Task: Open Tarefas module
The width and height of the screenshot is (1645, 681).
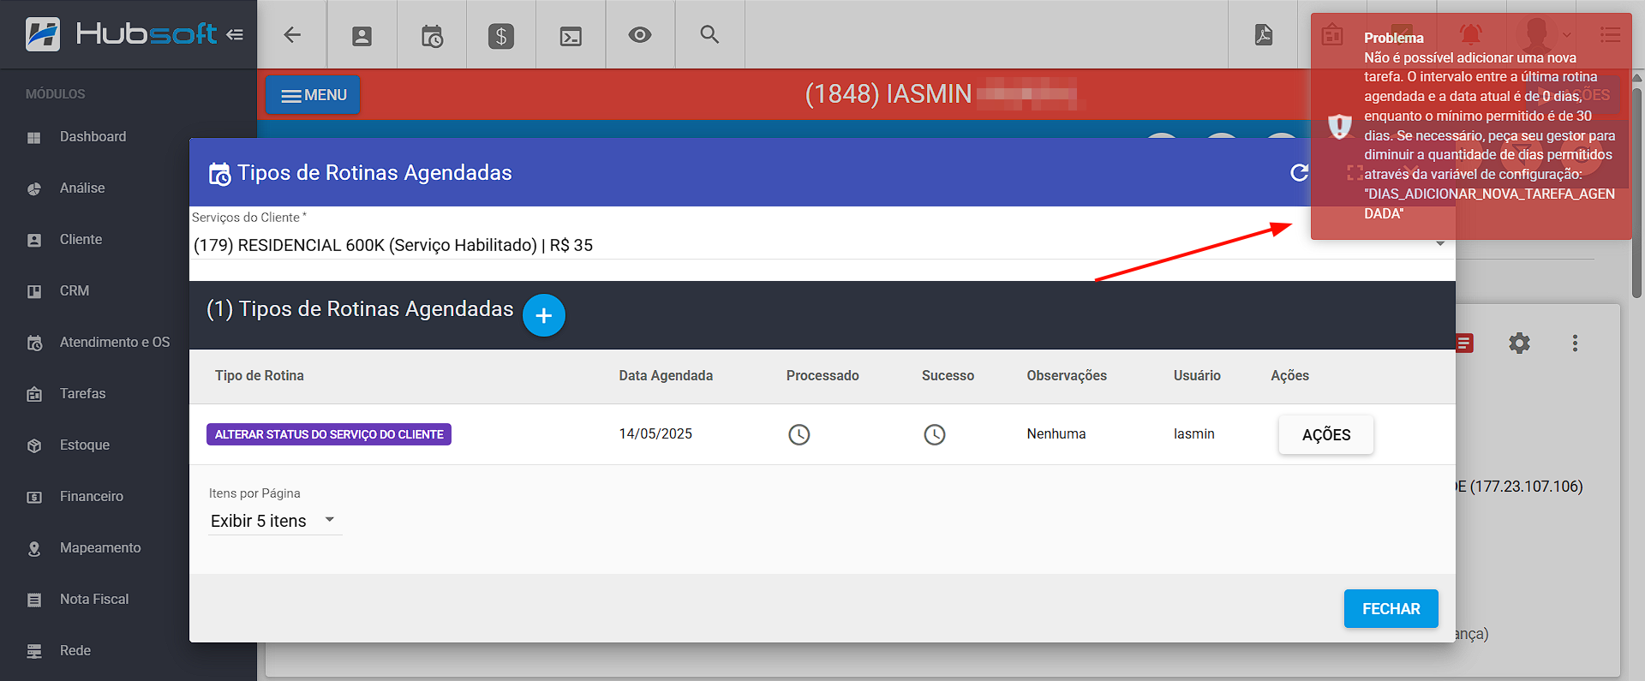Action: pos(83,393)
